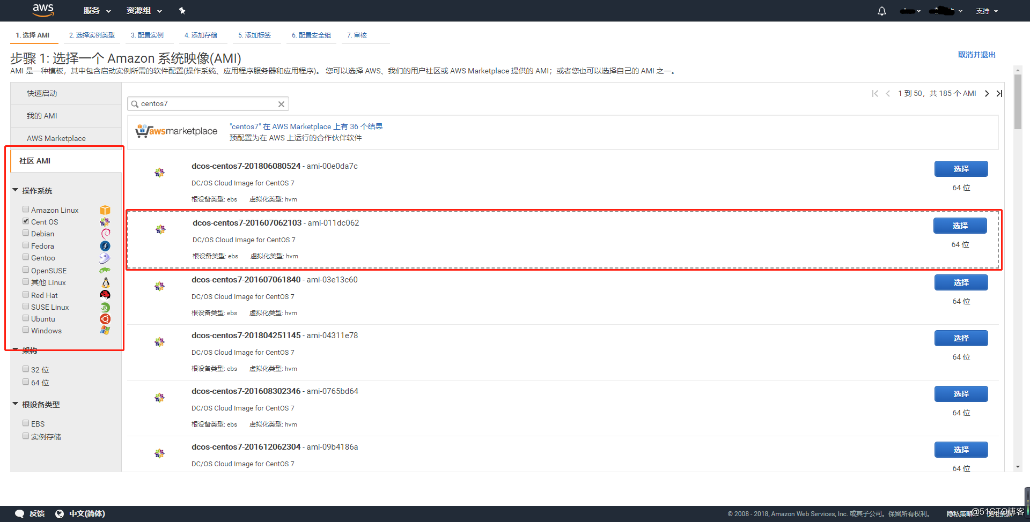Go to first page of AMI results
This screenshot has height=522, width=1030.
875,93
